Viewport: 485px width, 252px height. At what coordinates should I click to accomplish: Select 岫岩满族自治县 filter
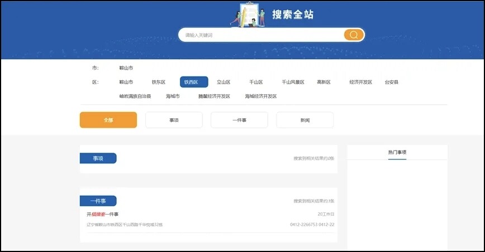pyautogui.click(x=135, y=96)
